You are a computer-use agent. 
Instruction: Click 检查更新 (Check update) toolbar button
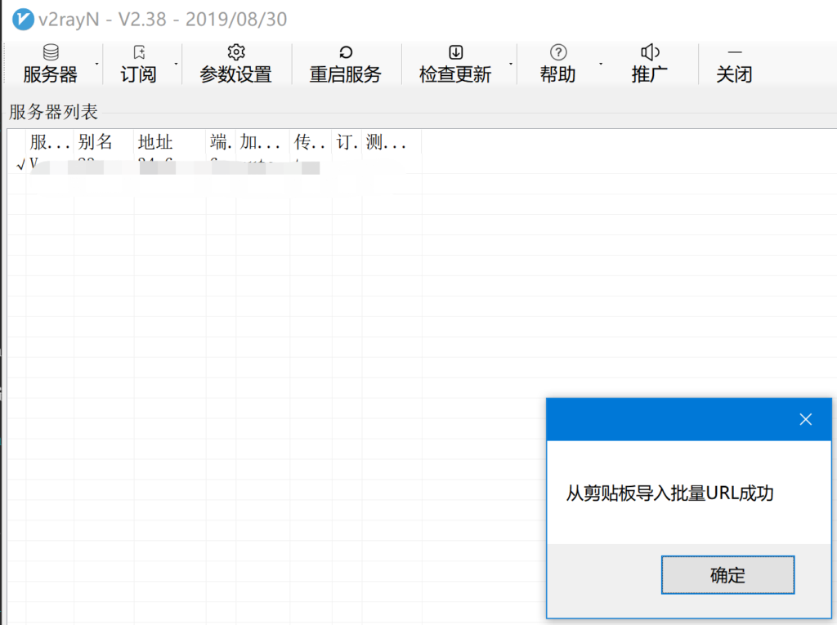pyautogui.click(x=454, y=64)
